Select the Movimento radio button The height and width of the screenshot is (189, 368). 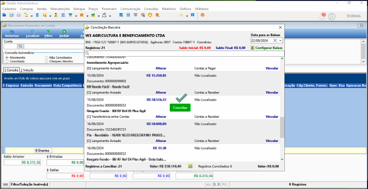(7, 57)
